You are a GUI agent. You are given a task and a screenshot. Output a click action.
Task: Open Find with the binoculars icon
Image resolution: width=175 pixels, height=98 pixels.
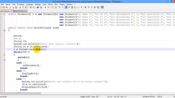pos(38,7)
